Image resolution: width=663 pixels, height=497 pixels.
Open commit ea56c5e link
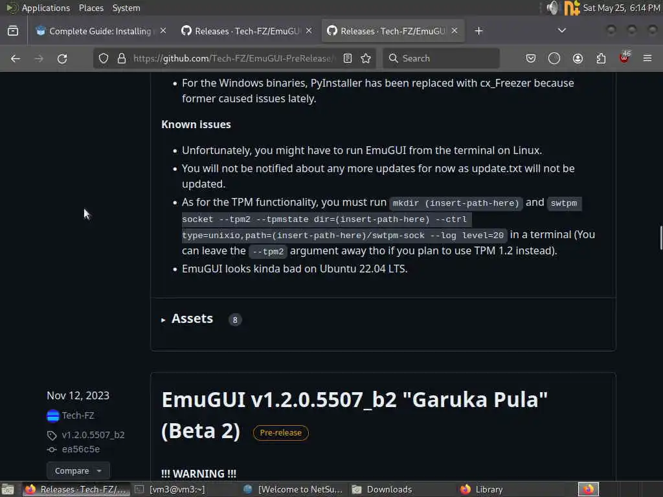point(81,449)
